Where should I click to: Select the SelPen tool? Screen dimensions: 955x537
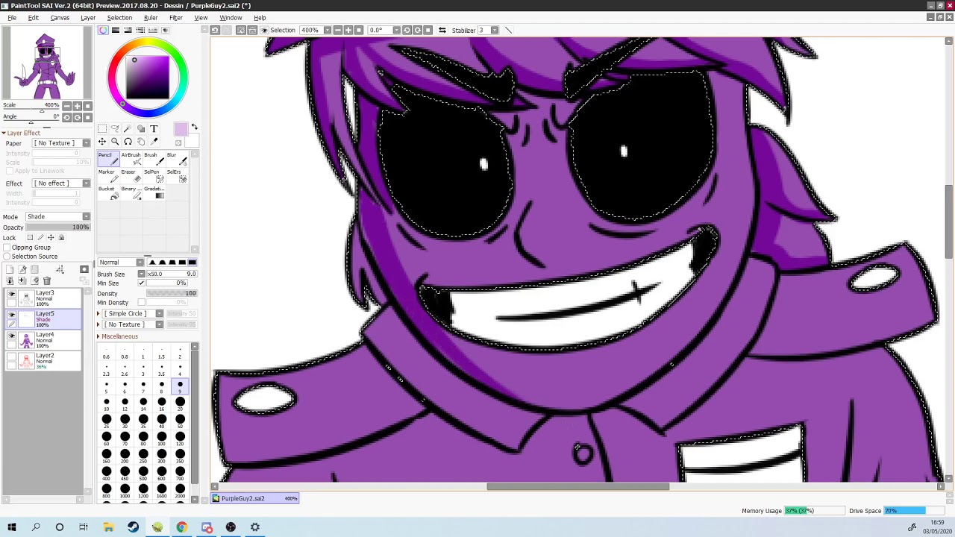tap(153, 176)
